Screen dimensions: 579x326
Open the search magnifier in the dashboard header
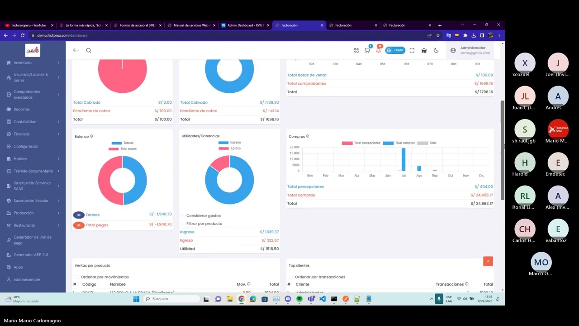tap(89, 50)
